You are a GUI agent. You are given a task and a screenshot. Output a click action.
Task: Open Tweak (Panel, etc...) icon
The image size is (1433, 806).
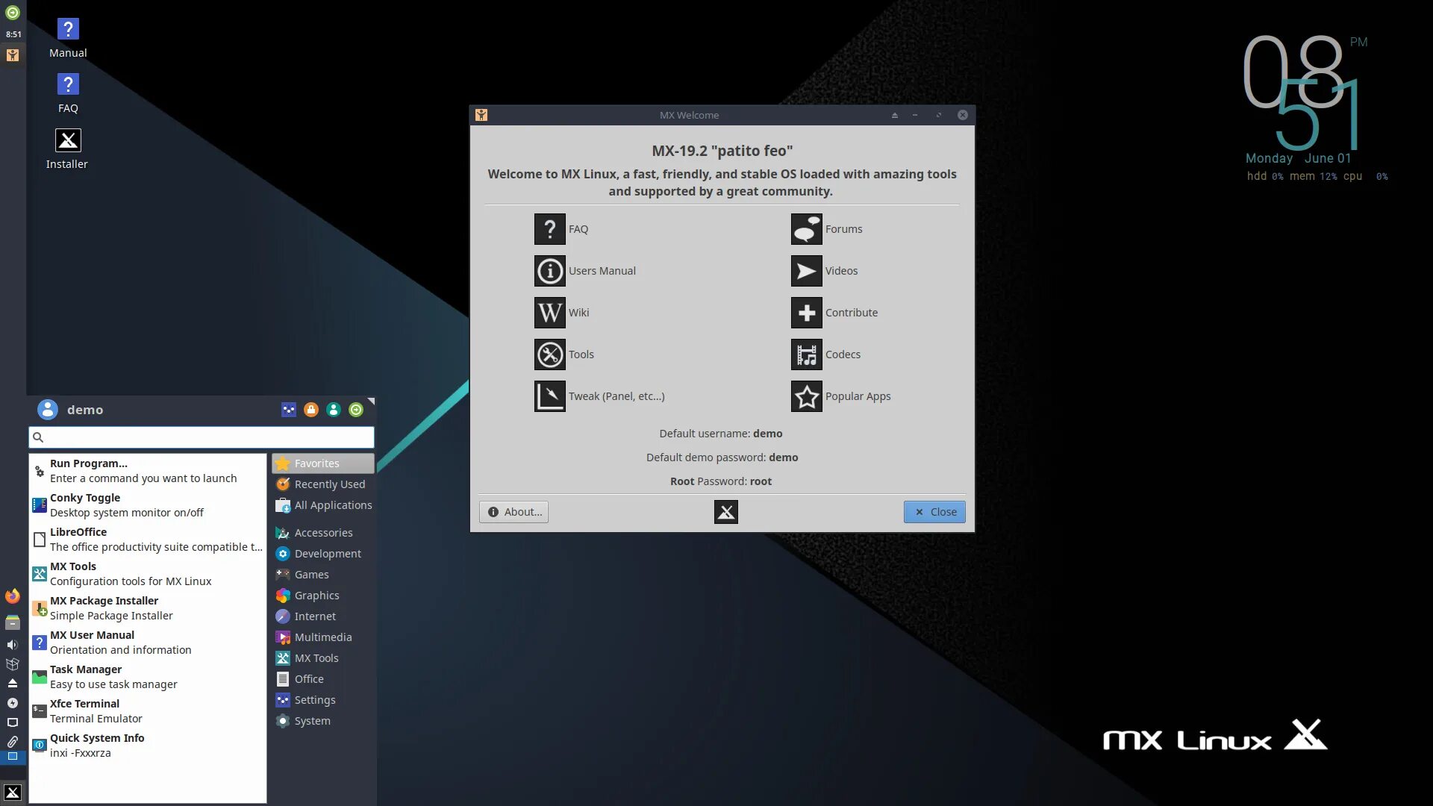[x=549, y=396]
